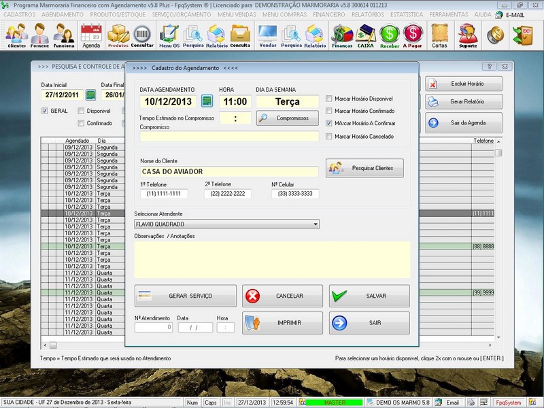Open the Finanças toolbar icon

tap(342, 35)
